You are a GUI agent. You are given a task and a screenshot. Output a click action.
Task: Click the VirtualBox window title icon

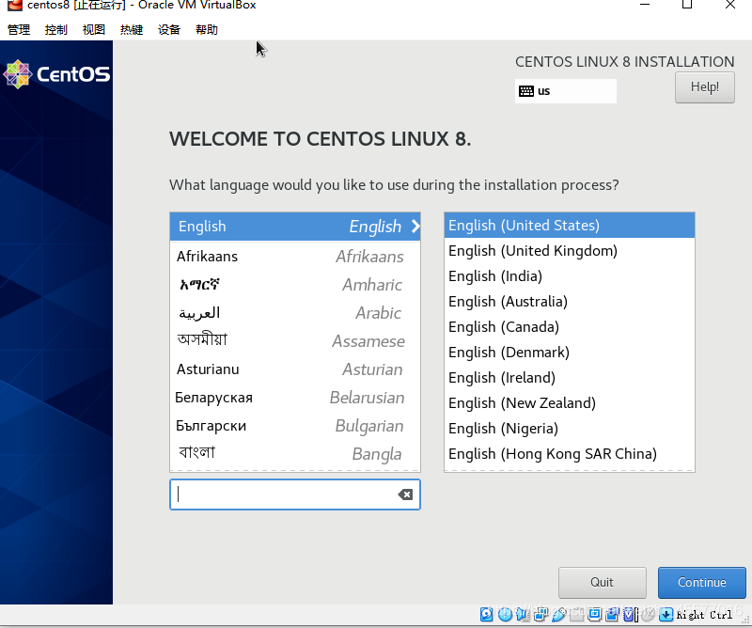point(15,6)
